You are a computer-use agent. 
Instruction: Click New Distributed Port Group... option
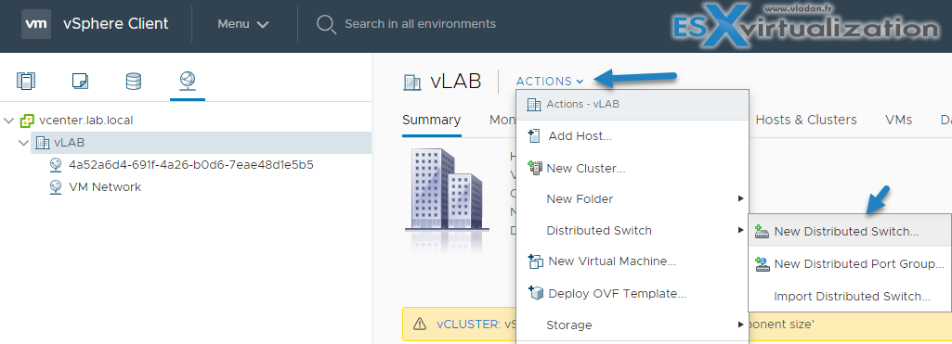[x=850, y=264]
